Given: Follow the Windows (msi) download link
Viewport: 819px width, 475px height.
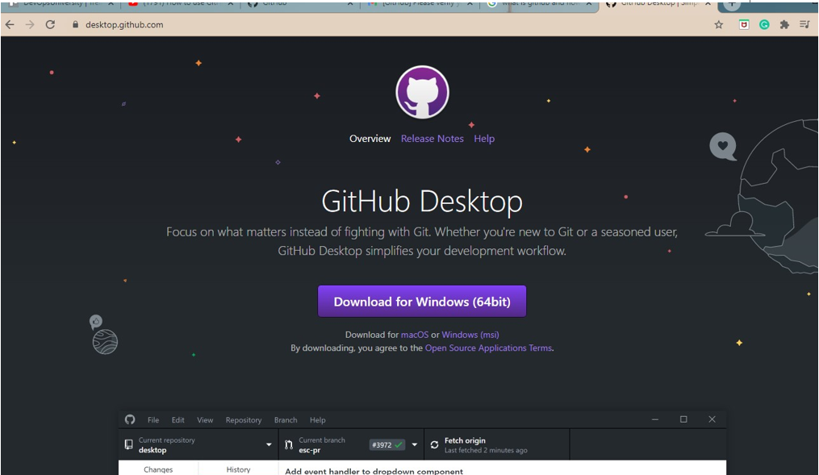Looking at the screenshot, I should 470,335.
